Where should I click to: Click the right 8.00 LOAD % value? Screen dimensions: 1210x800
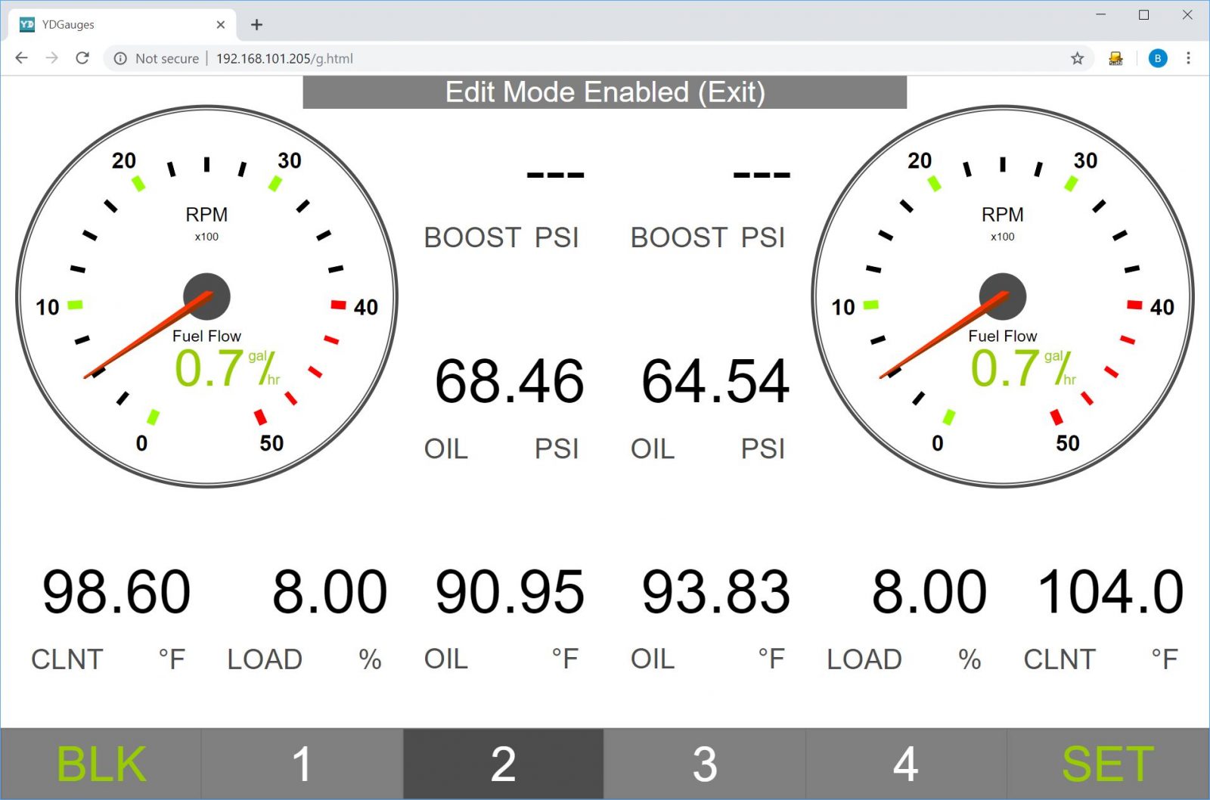[x=929, y=592]
